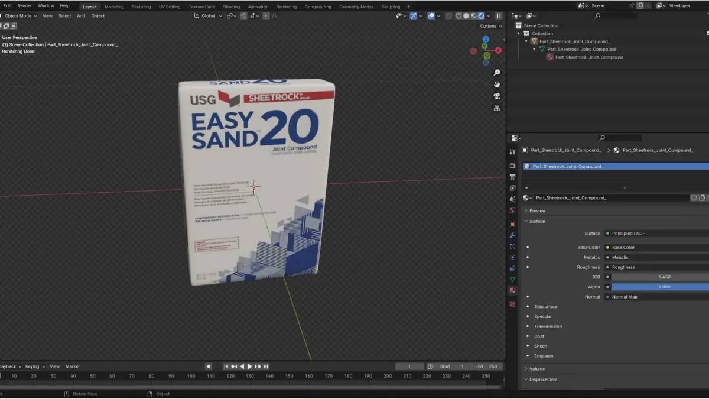Click the Normal Map link button
Viewport: 709px width, 399px height.
656,297
